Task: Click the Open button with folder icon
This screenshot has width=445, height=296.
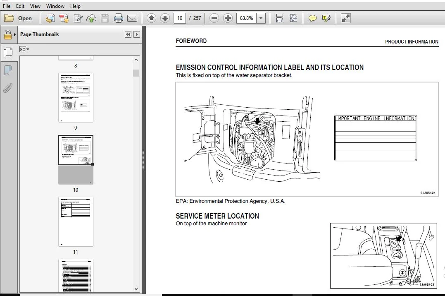Action: pos(18,18)
